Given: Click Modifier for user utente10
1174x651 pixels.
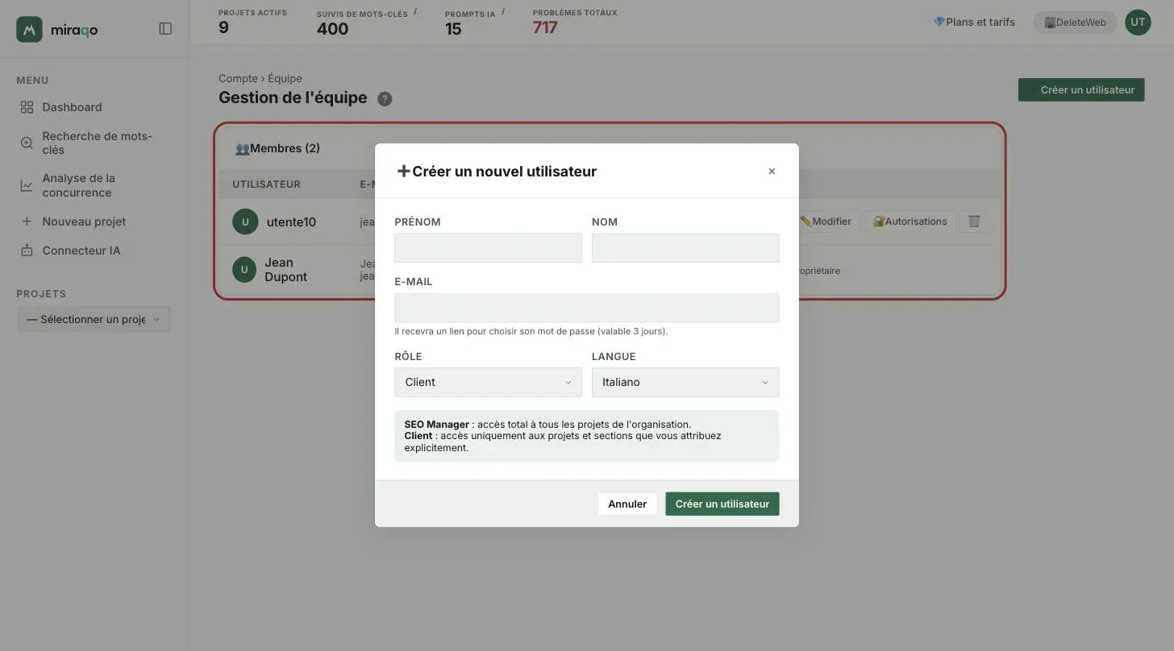Looking at the screenshot, I should pos(827,222).
